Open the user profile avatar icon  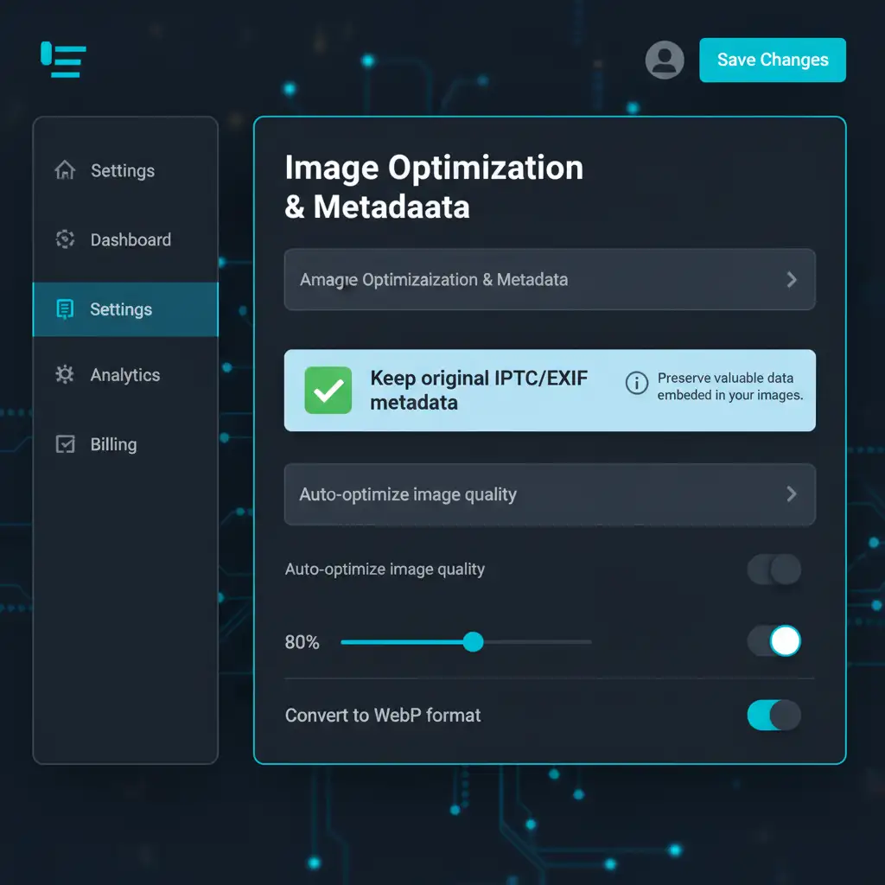pyautogui.click(x=665, y=60)
